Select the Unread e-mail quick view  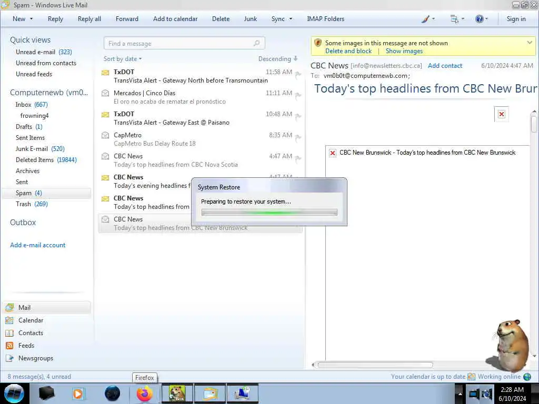click(x=44, y=52)
